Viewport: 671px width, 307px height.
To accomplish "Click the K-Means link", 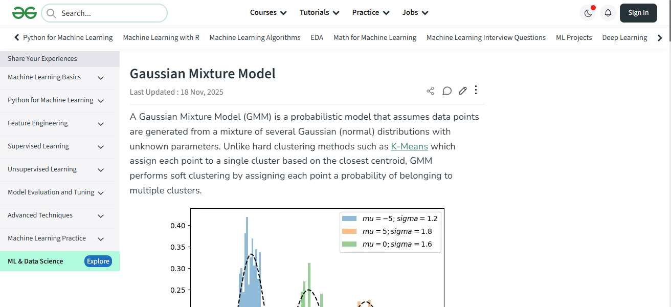I will pos(409,146).
